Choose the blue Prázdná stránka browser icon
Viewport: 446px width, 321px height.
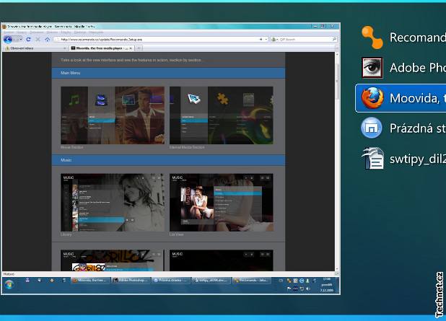click(372, 128)
